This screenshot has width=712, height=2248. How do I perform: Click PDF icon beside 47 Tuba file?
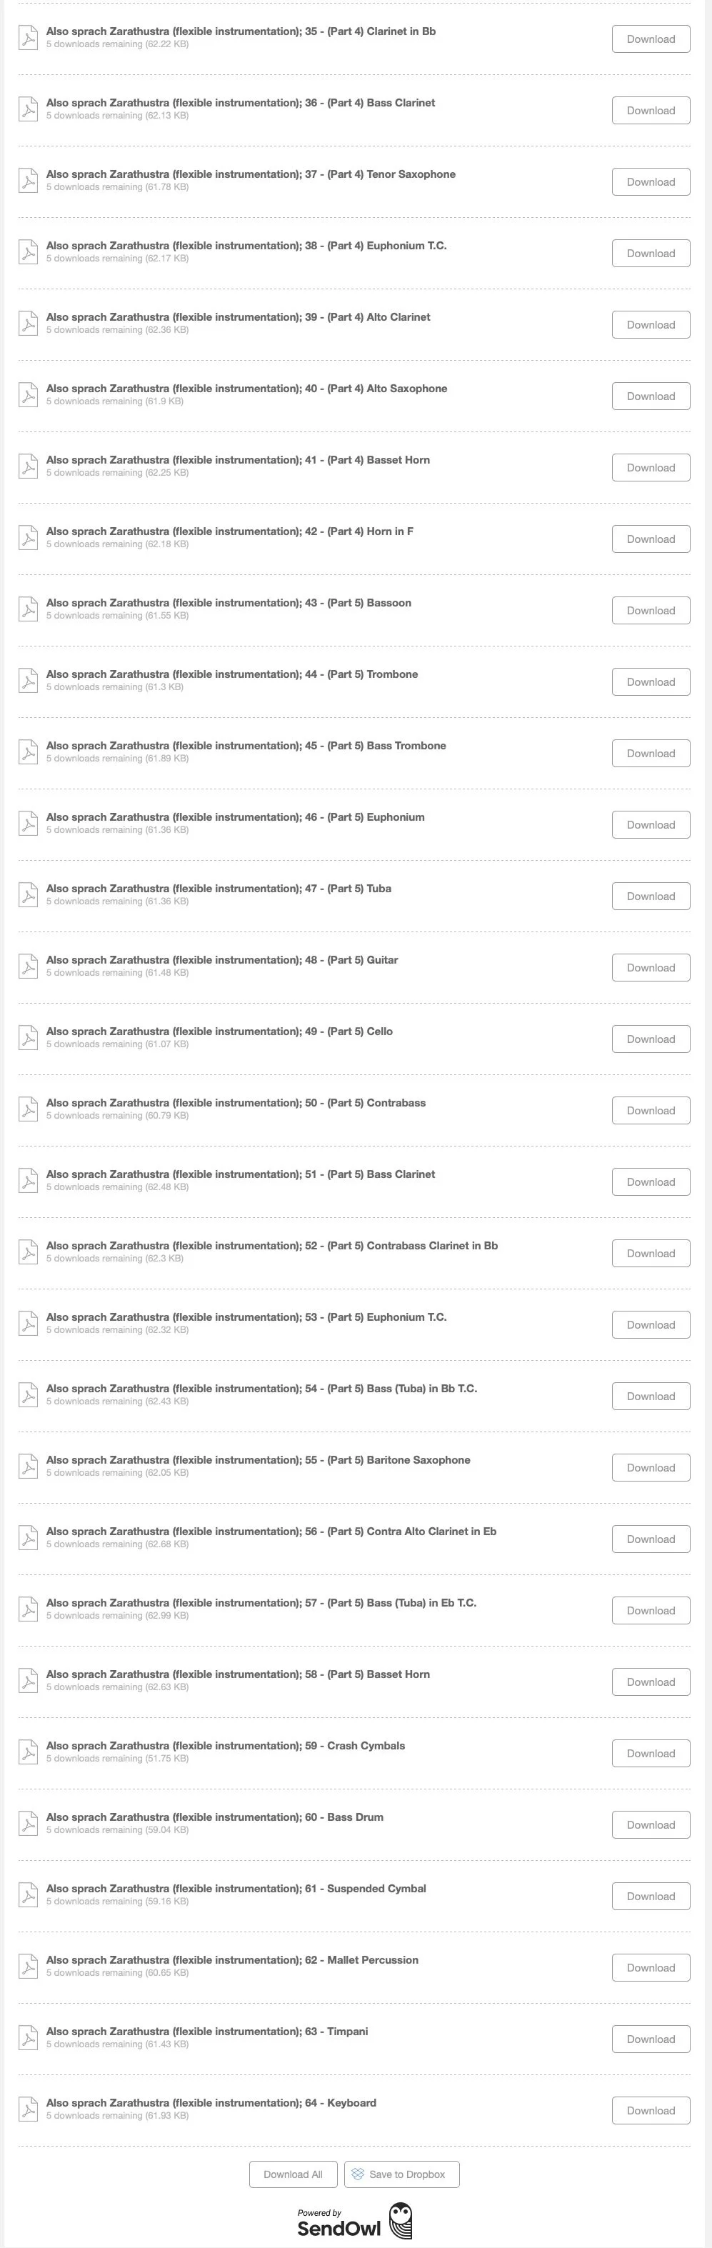[29, 895]
